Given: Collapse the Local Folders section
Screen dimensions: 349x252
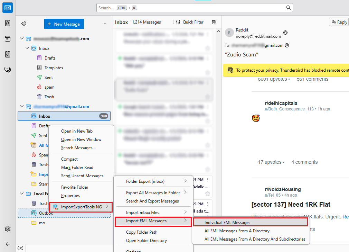Looking at the screenshot, I should [x=21, y=193].
